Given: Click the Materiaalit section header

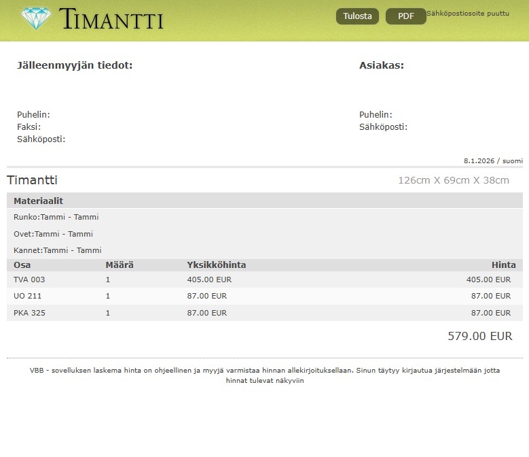Looking at the screenshot, I should point(39,201).
